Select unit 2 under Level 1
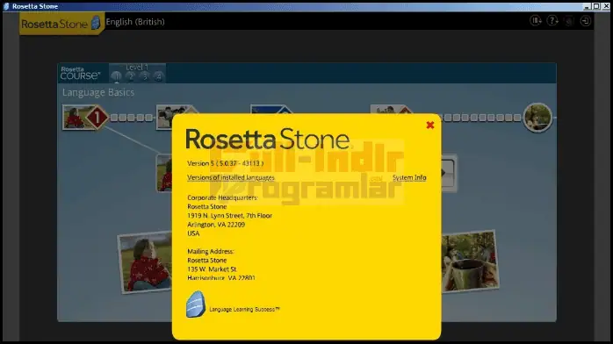613x344 pixels. click(x=131, y=76)
